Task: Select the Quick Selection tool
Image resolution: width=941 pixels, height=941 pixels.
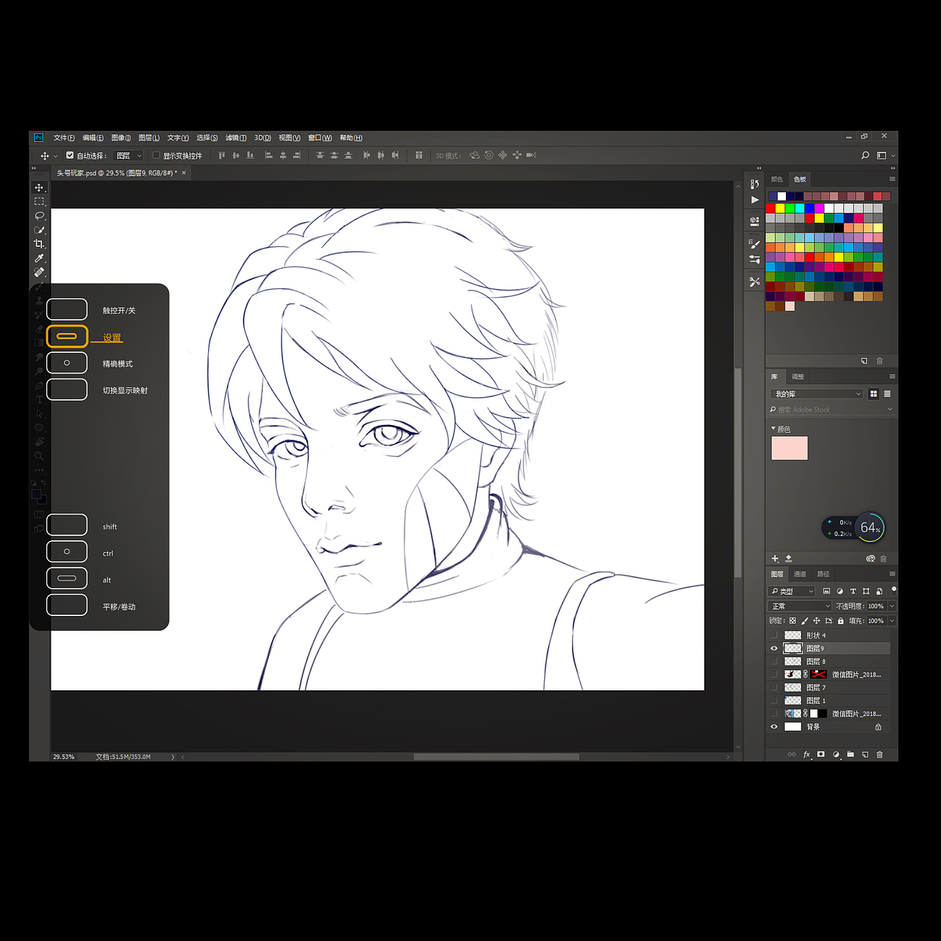Action: [x=39, y=229]
